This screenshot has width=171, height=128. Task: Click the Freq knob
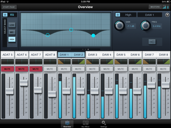[146, 26]
